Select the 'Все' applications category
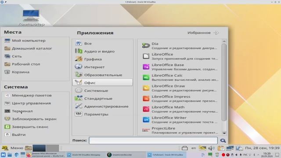 102,43
